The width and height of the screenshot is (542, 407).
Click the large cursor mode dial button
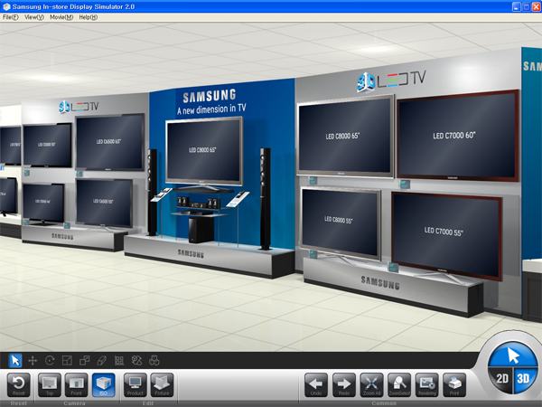pyautogui.click(x=512, y=355)
